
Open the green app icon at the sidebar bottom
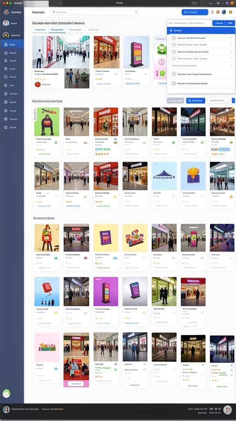[x=7, y=393]
